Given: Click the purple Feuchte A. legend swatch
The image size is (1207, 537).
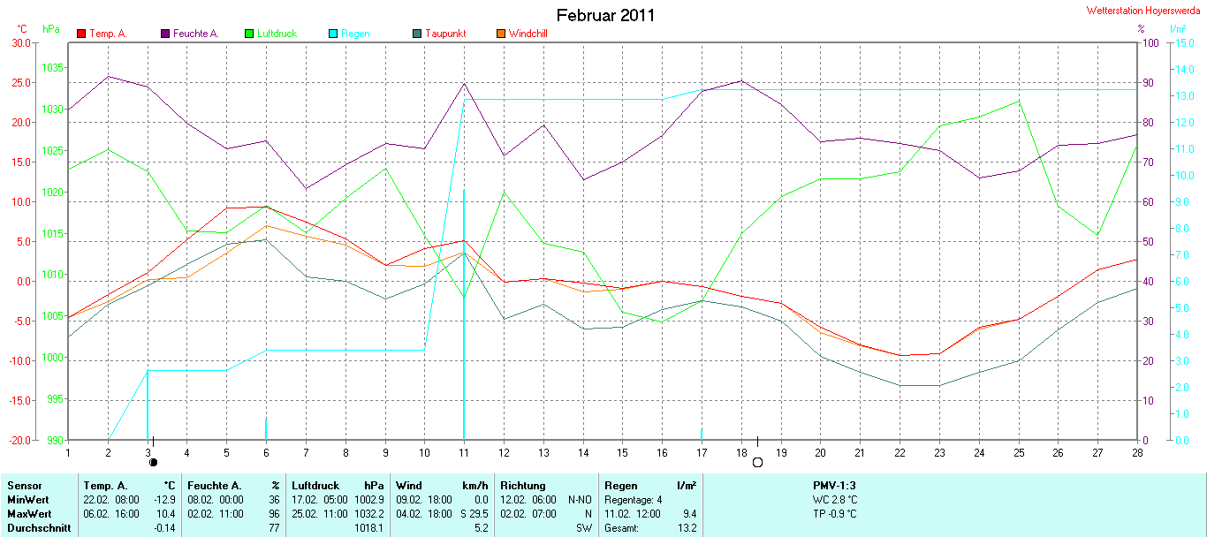Looking at the screenshot, I should click(164, 34).
